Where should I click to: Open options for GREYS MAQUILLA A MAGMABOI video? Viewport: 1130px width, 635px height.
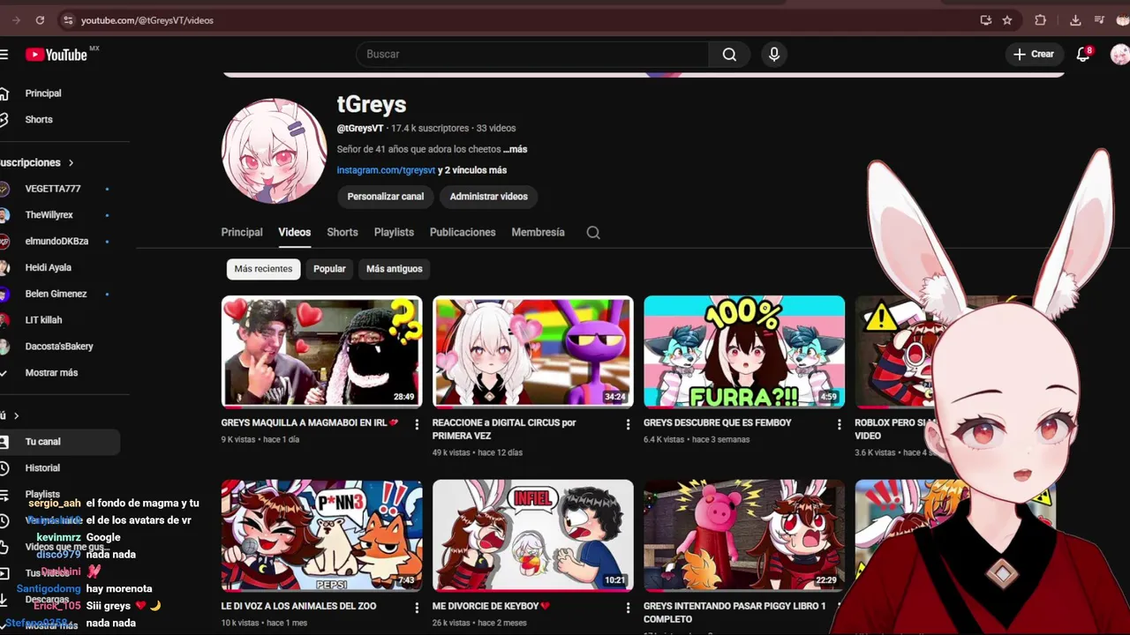click(417, 424)
